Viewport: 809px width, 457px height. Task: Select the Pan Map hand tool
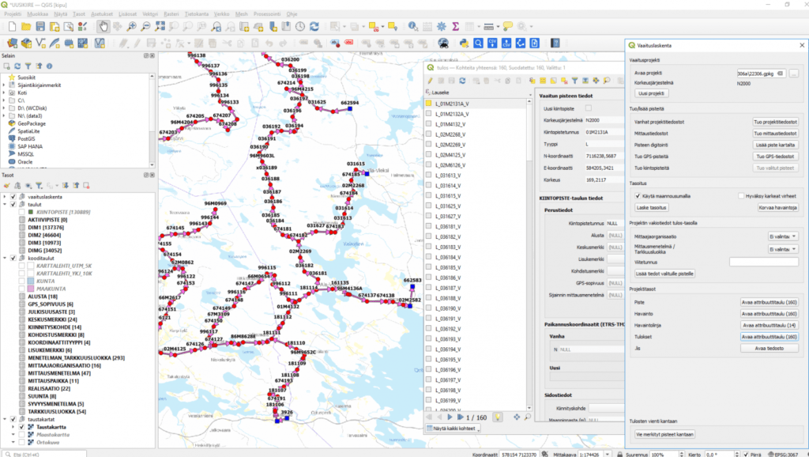103,26
